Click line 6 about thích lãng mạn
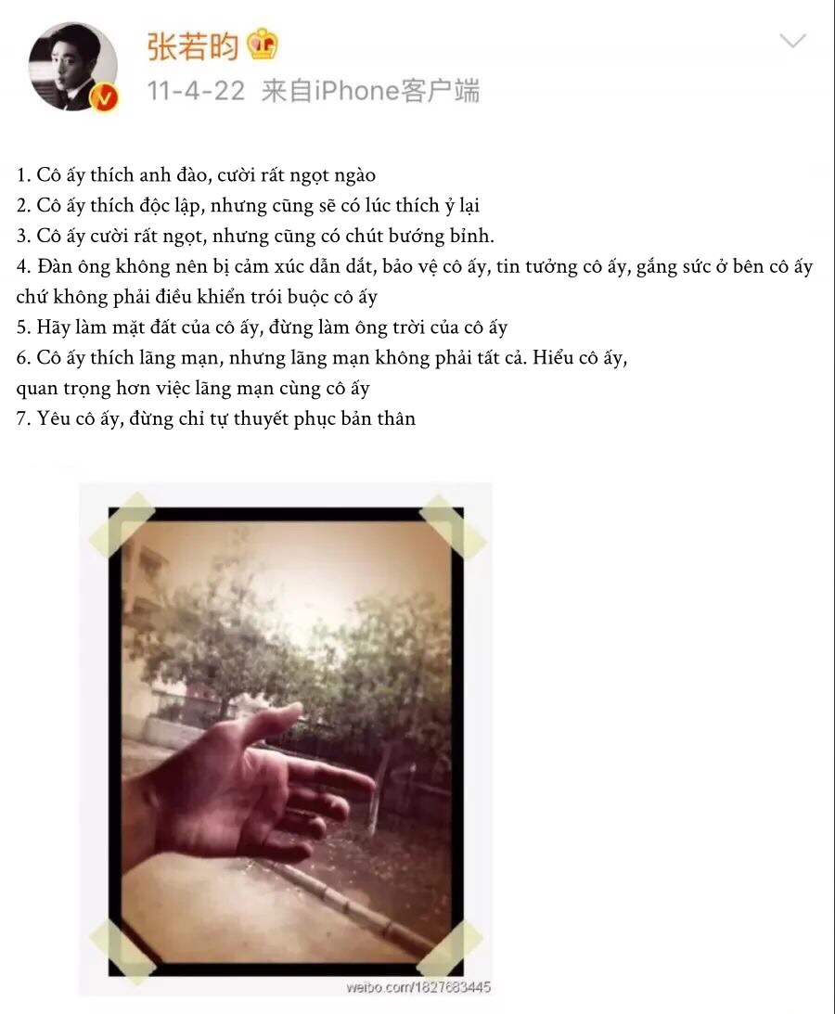 click(322, 357)
